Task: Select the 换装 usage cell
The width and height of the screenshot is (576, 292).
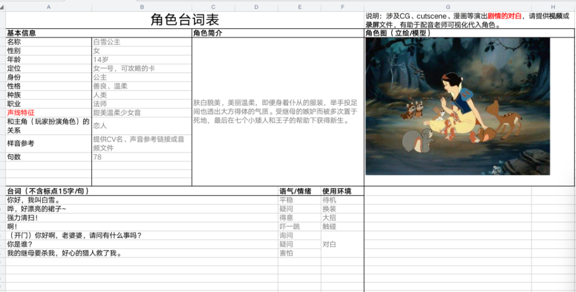Action: click(343, 209)
